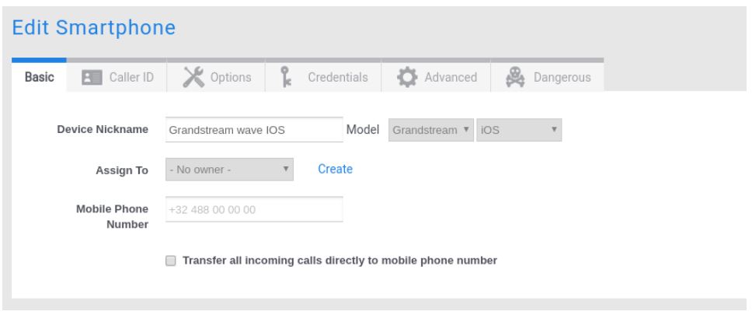Expand the Assign To owner dropdown
This screenshot has height=315, width=752.
(x=230, y=169)
